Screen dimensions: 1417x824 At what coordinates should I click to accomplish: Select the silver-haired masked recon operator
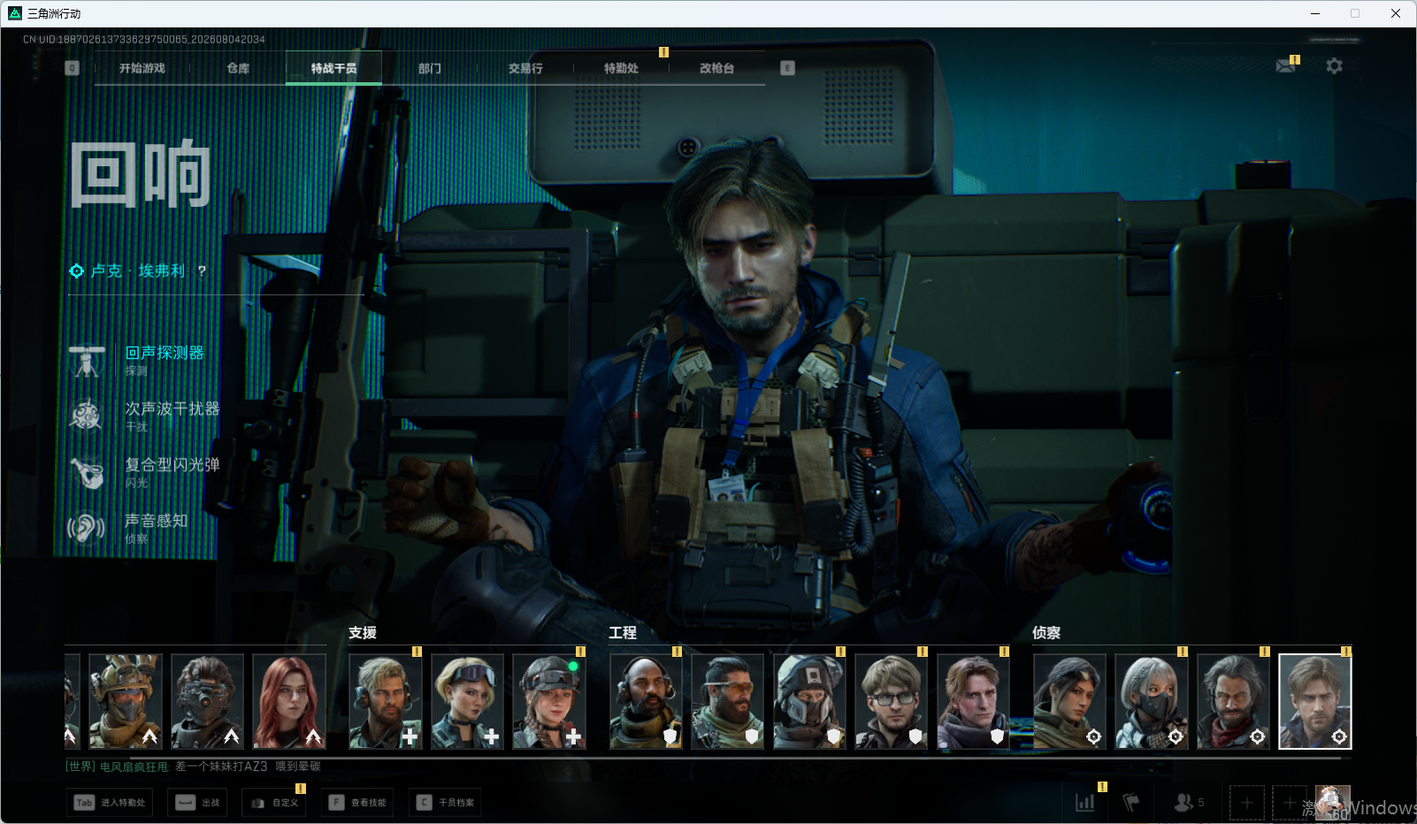pyautogui.click(x=1152, y=701)
